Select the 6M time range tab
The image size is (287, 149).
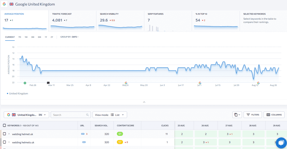click(39, 37)
